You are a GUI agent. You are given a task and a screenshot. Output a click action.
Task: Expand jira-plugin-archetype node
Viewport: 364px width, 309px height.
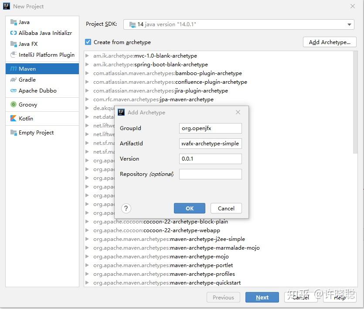pyautogui.click(x=87, y=91)
